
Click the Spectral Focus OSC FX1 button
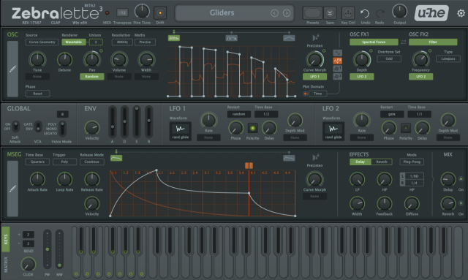374,42
